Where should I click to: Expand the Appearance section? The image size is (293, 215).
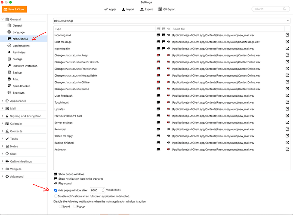click(3, 101)
